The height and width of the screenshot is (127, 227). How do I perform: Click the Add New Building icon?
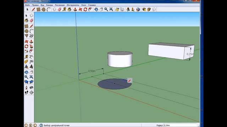tap(128, 10)
